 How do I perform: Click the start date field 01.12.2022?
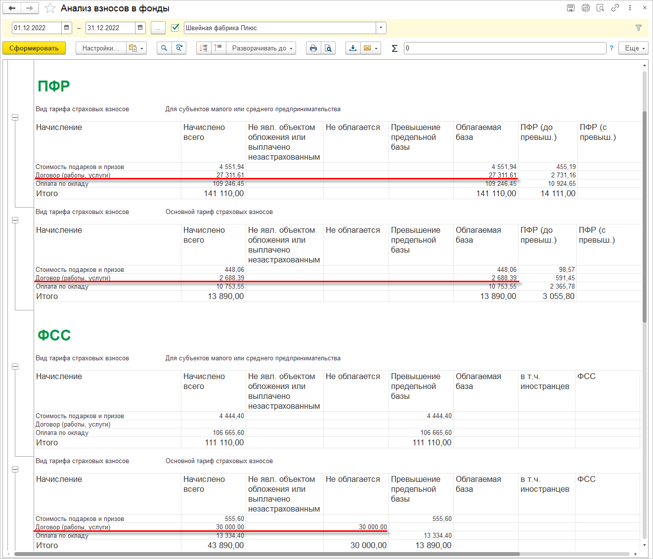37,28
